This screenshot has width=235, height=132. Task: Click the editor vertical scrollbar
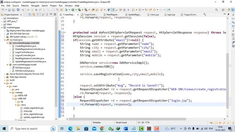pos(228,81)
